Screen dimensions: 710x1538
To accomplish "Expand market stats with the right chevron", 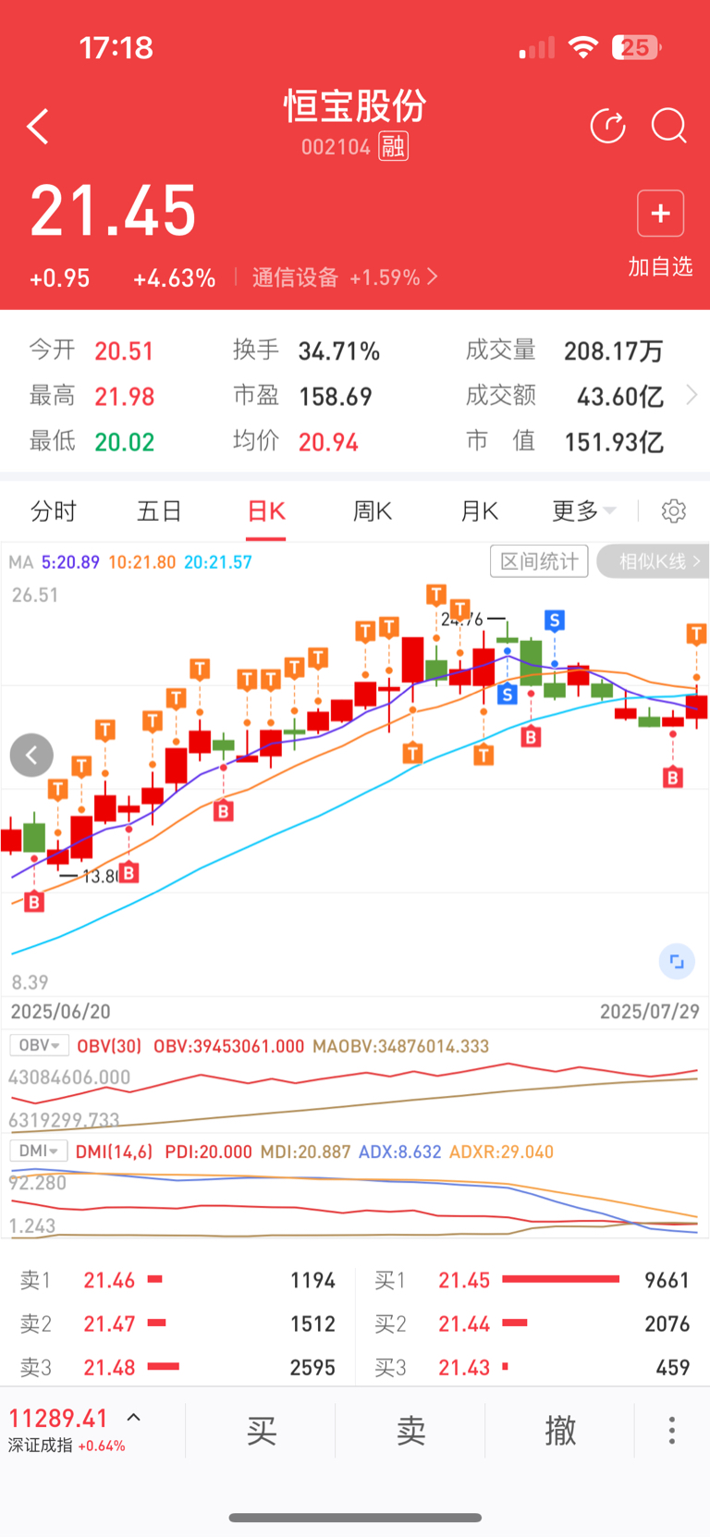I will click(691, 396).
